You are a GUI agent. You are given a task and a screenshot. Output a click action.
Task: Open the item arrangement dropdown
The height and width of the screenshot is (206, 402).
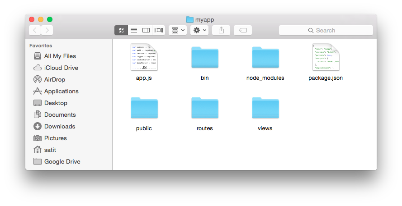178,30
